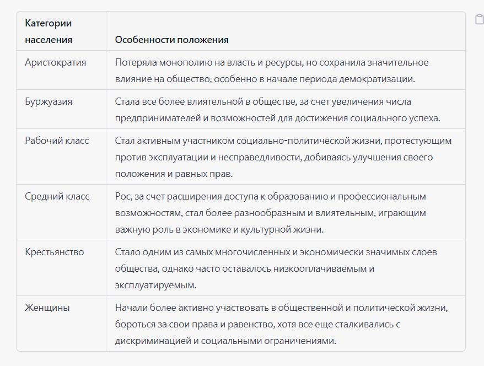The height and width of the screenshot is (366, 484).
Task: Select the "Женщины" category cell
Action: (x=47, y=308)
